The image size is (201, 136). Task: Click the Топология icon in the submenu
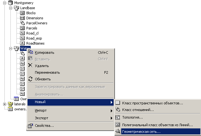click(117, 117)
